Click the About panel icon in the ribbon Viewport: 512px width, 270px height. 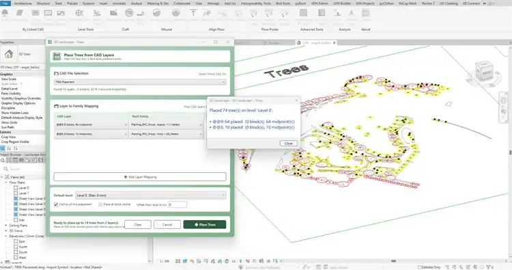[366, 13]
